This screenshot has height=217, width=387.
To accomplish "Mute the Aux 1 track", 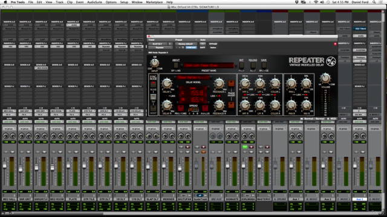I will 299,152.
